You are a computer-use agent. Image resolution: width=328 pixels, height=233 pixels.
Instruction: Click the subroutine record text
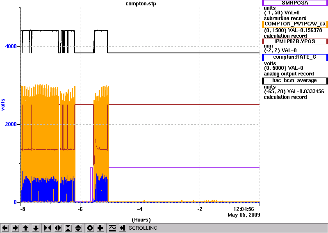pos(285,18)
